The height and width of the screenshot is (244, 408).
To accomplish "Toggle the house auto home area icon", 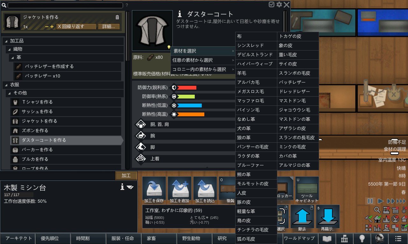I will coord(377,219).
